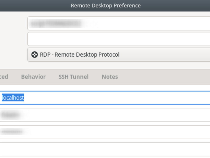Focus the empty field below the password
The height and width of the screenshot is (158, 210).
(x=105, y=149)
